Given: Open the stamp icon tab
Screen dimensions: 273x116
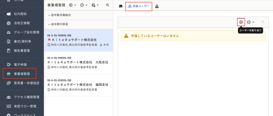Looking at the screenshot, I should point(157,6).
